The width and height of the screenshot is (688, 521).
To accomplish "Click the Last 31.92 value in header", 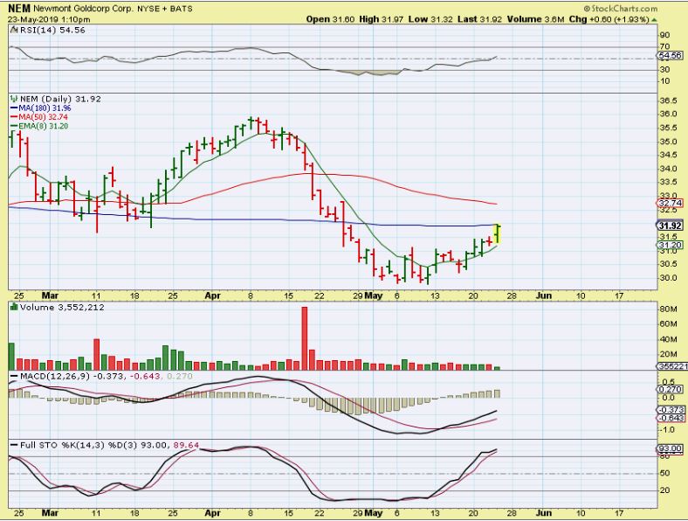I will (479, 19).
